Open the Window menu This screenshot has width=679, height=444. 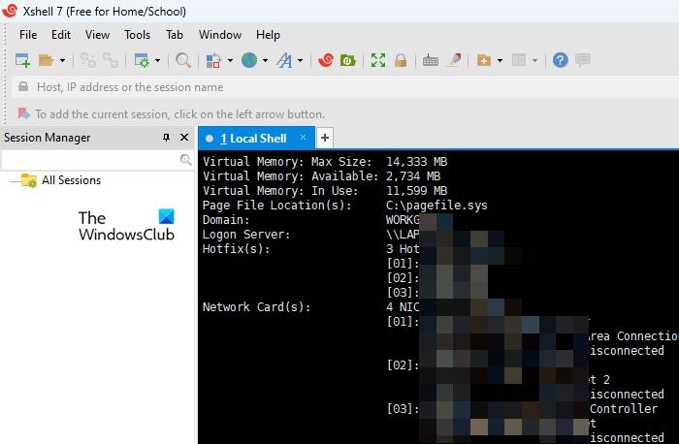tap(220, 35)
